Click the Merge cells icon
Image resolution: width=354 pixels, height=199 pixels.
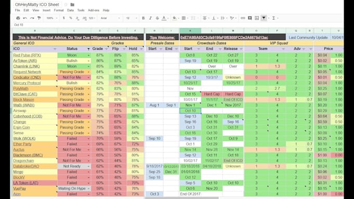[x=193, y=18]
